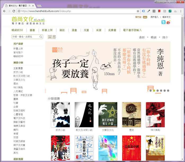Click the green circular extension icon
The width and height of the screenshot is (185, 162).
170,11
